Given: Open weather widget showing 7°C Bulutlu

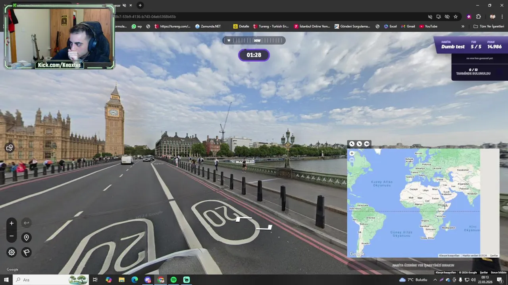Looking at the screenshot, I should coord(413,280).
